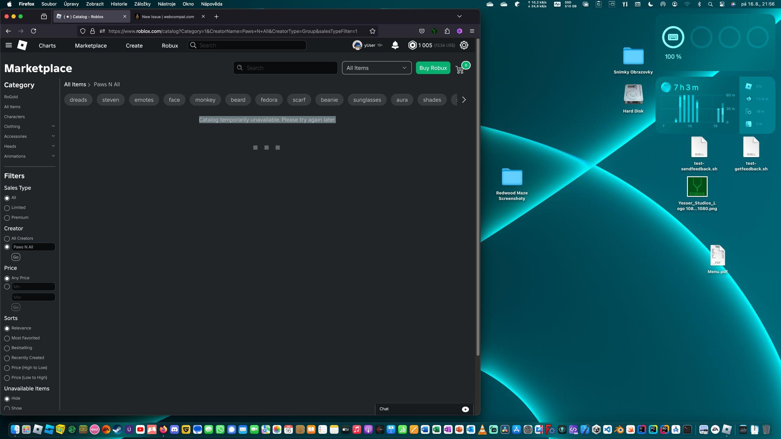781x439 pixels.
Task: Open the shopping cart icon
Action: tap(460, 70)
